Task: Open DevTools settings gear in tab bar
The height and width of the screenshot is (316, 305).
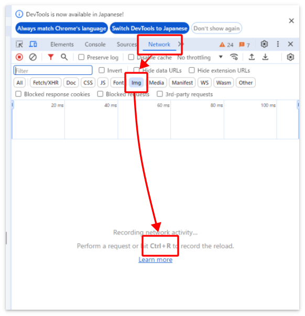Action: [x=264, y=44]
